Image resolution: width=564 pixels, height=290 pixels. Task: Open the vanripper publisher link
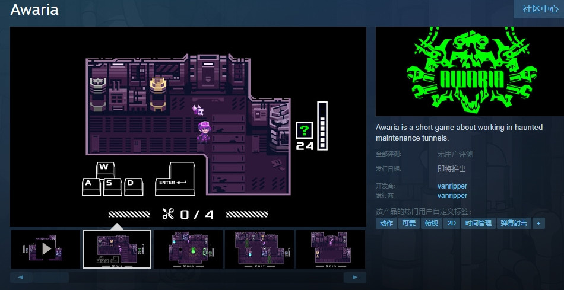(452, 196)
